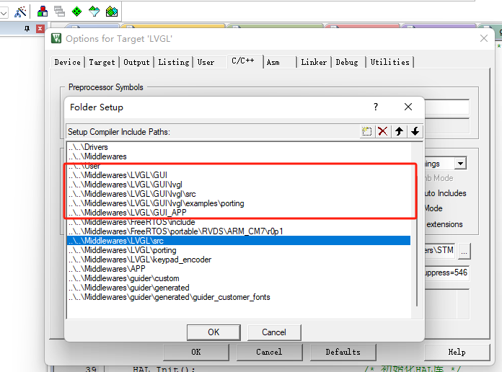Select path ..\..\Middlewares\LVGL\GUI_APP
This screenshot has width=502, height=372.
point(239,213)
